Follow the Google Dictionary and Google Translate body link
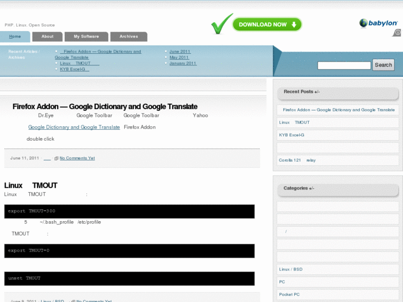403x302 pixels. 74,127
